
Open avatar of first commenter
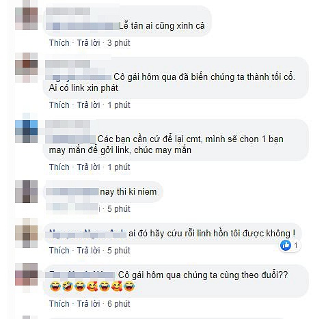click(x=27, y=18)
